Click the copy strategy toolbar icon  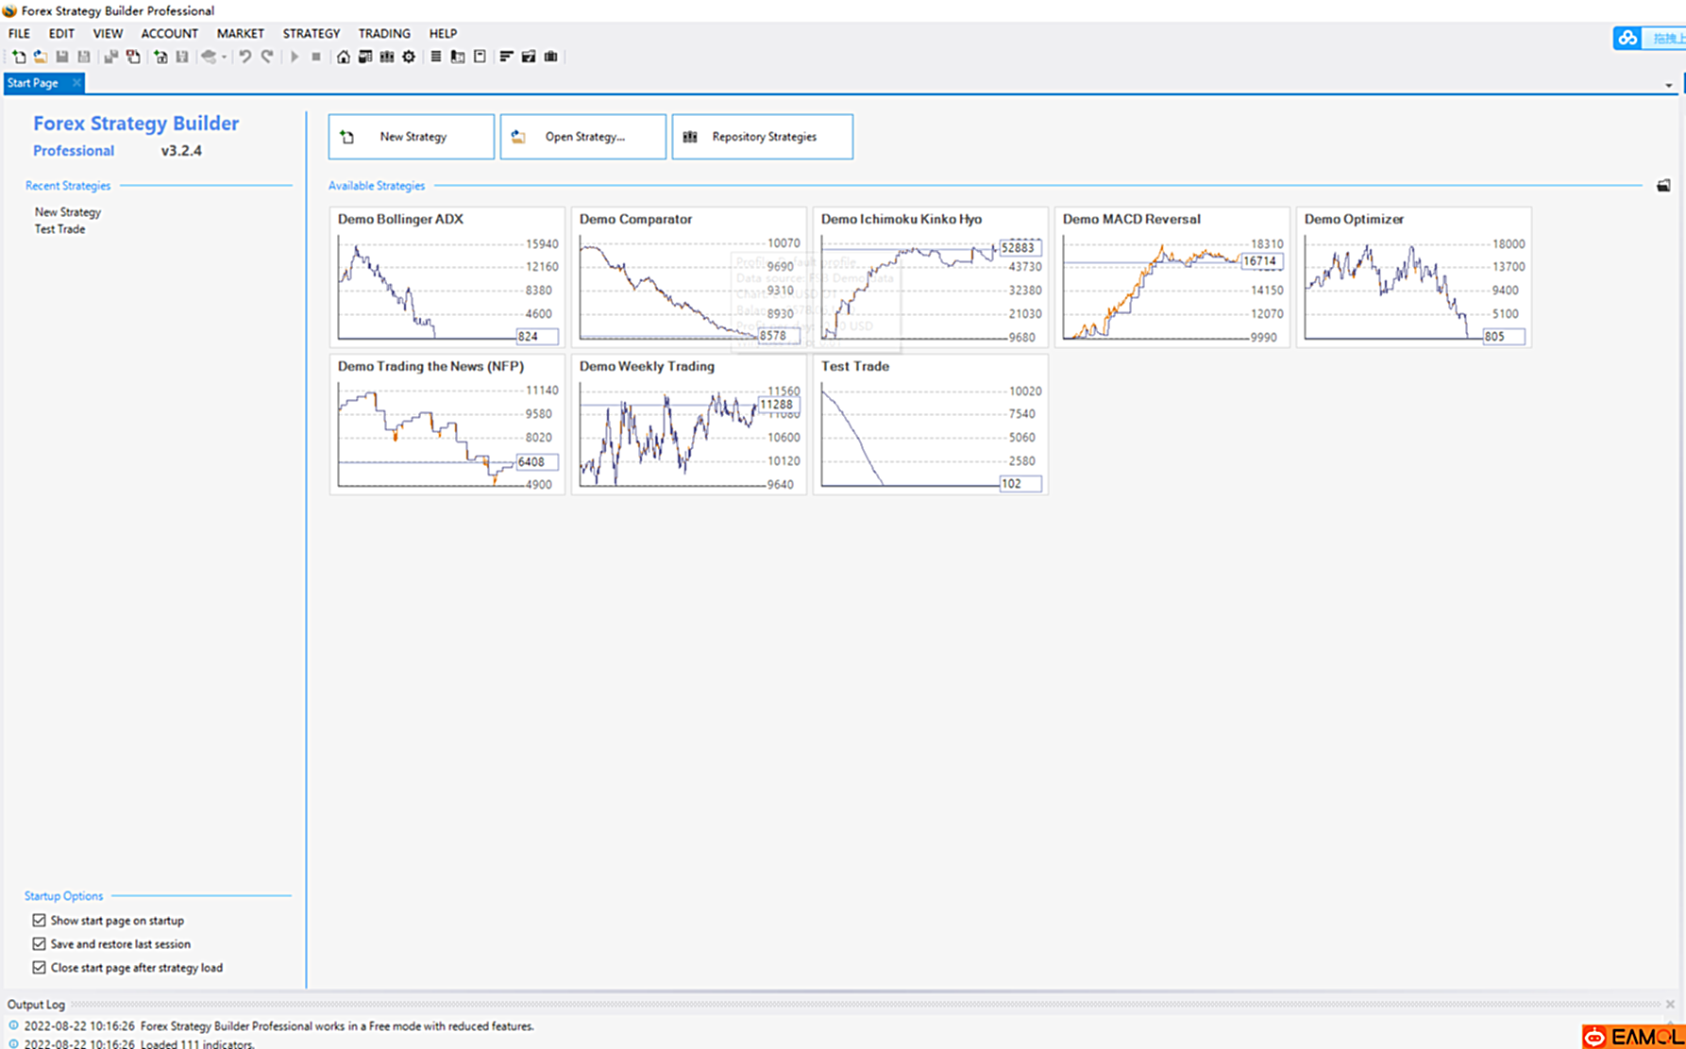coord(110,57)
